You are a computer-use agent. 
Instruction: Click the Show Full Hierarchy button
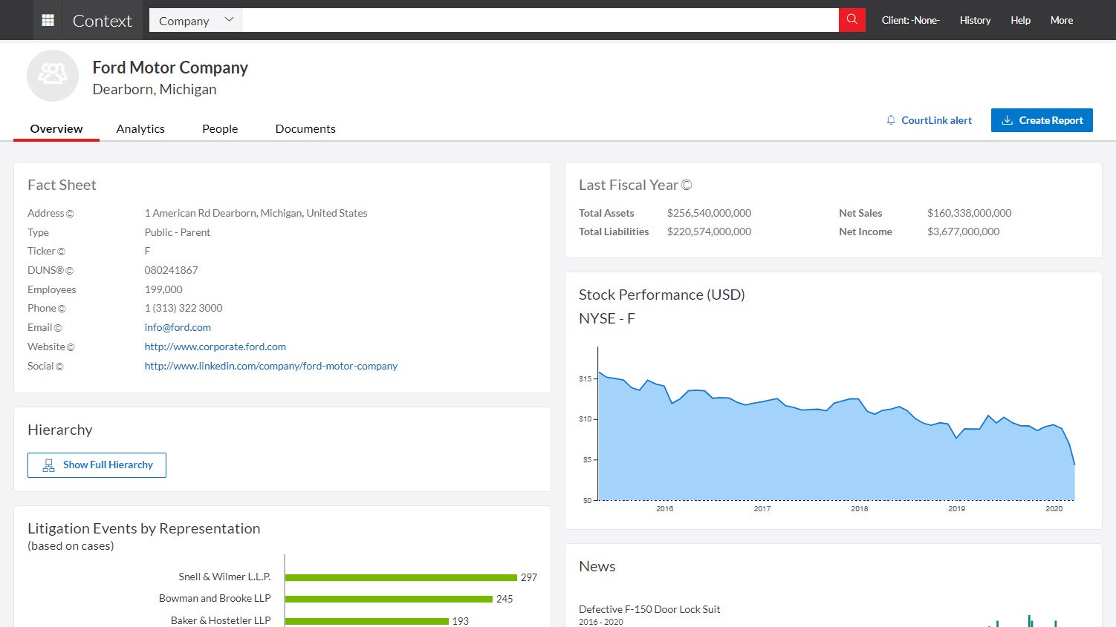(97, 465)
